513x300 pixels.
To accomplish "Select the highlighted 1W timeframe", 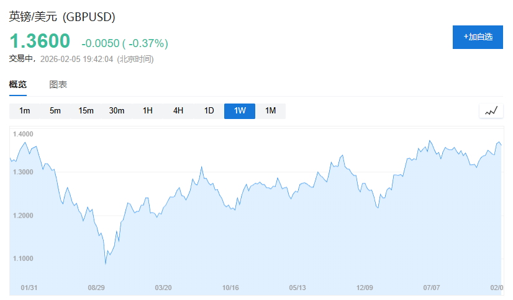I will [x=240, y=111].
